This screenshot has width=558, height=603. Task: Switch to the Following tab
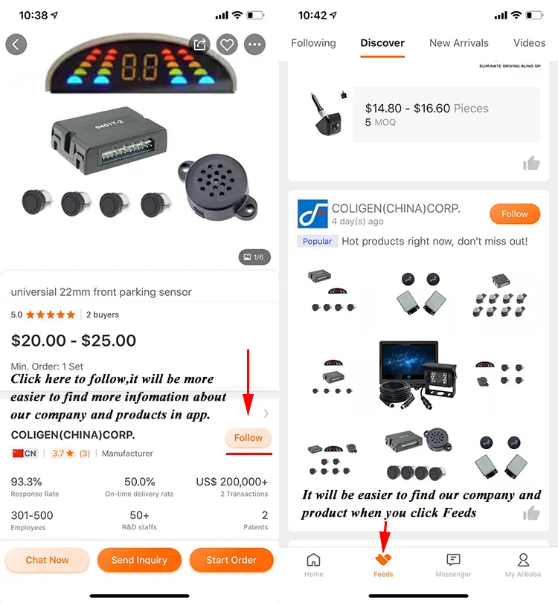point(313,43)
